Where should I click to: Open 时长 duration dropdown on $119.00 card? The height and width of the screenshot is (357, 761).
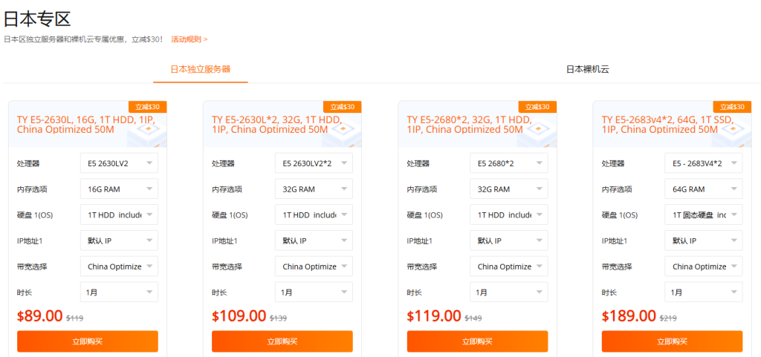point(508,292)
